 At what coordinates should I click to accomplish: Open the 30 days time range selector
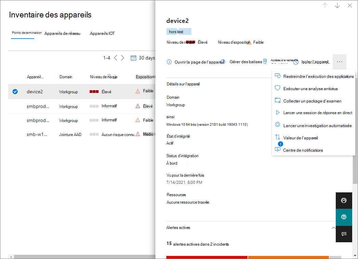pyautogui.click(x=143, y=58)
